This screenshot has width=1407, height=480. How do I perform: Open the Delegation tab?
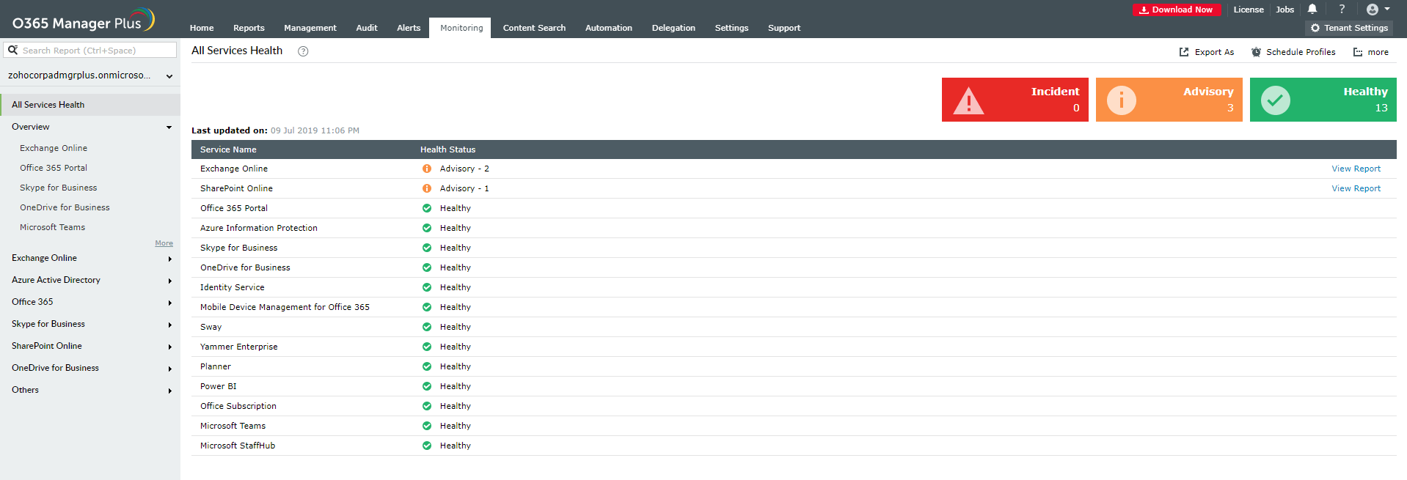[x=673, y=28]
